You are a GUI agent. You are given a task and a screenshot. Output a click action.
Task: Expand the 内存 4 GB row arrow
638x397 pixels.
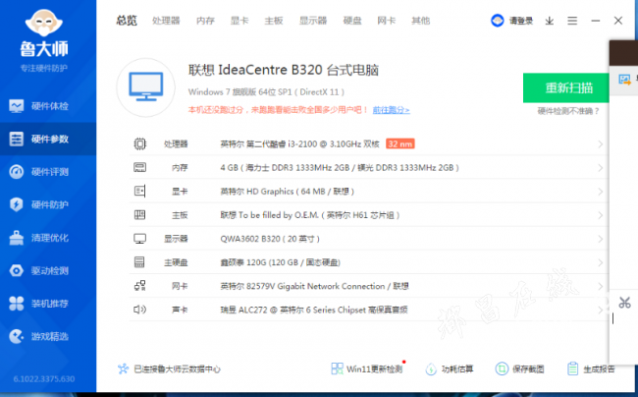point(600,168)
